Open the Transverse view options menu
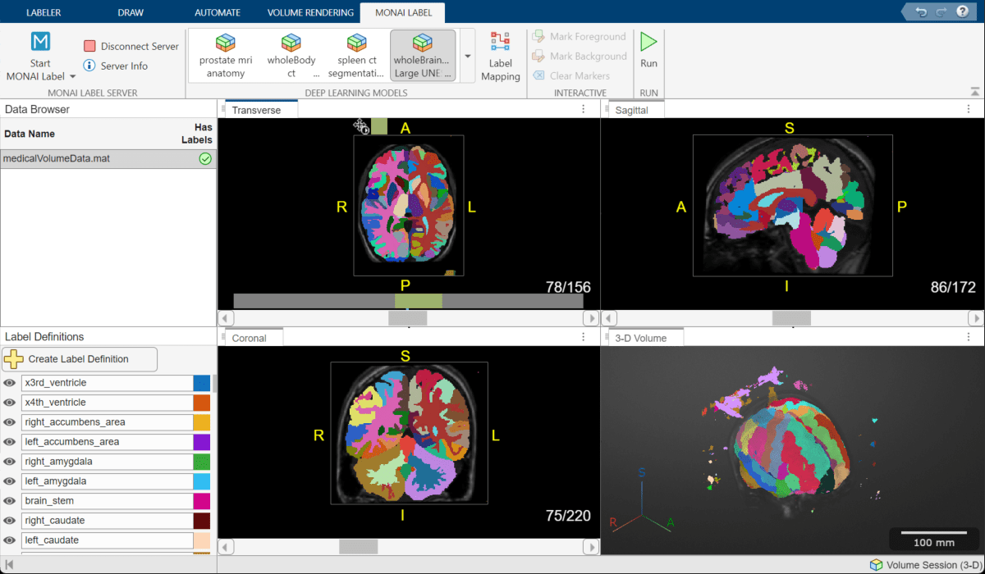 [583, 108]
